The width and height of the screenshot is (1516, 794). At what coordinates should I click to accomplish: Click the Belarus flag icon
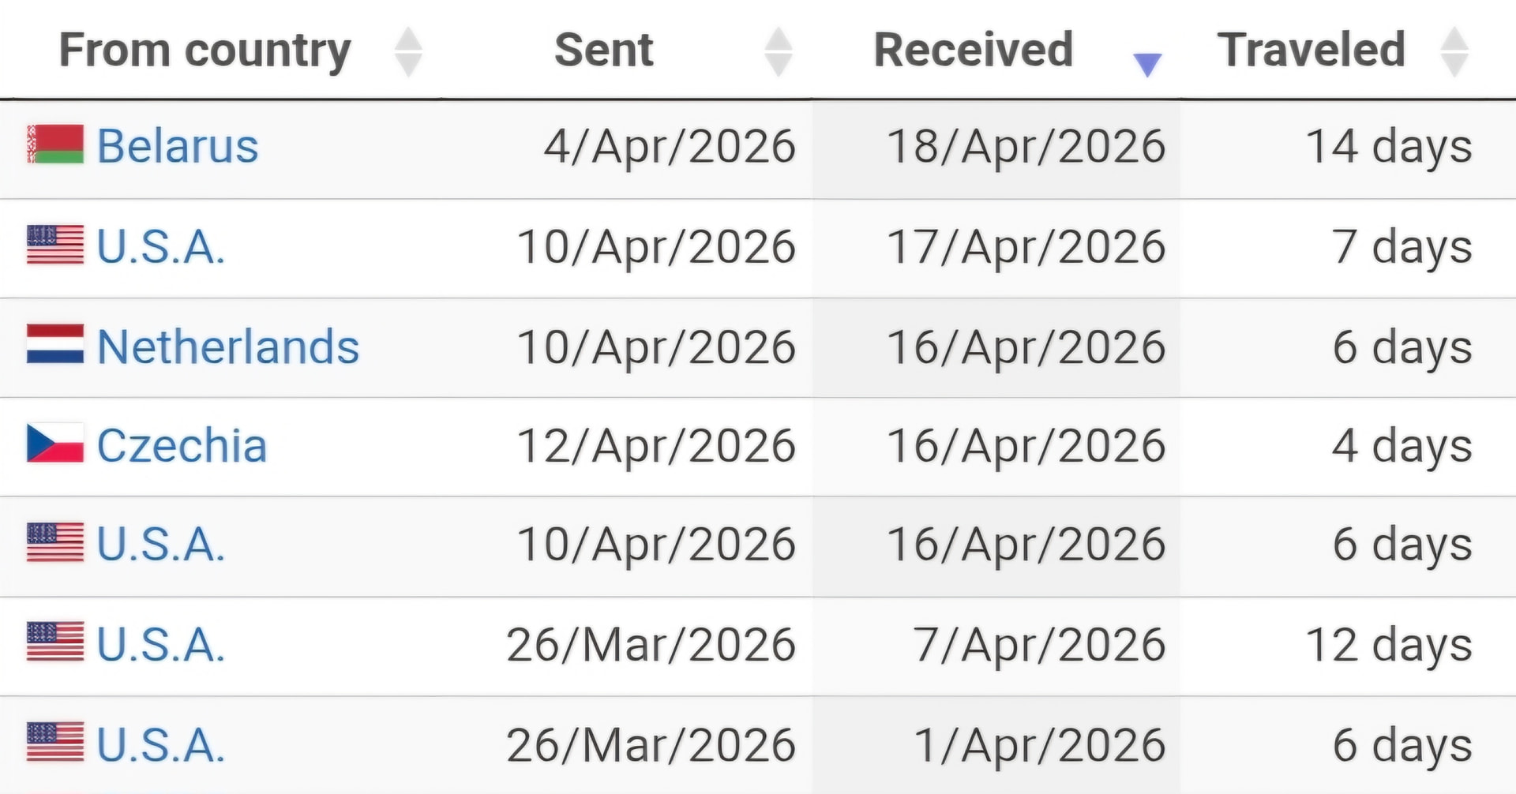click(x=54, y=144)
